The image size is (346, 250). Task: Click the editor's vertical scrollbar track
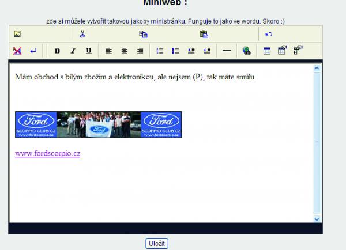tap(317, 143)
